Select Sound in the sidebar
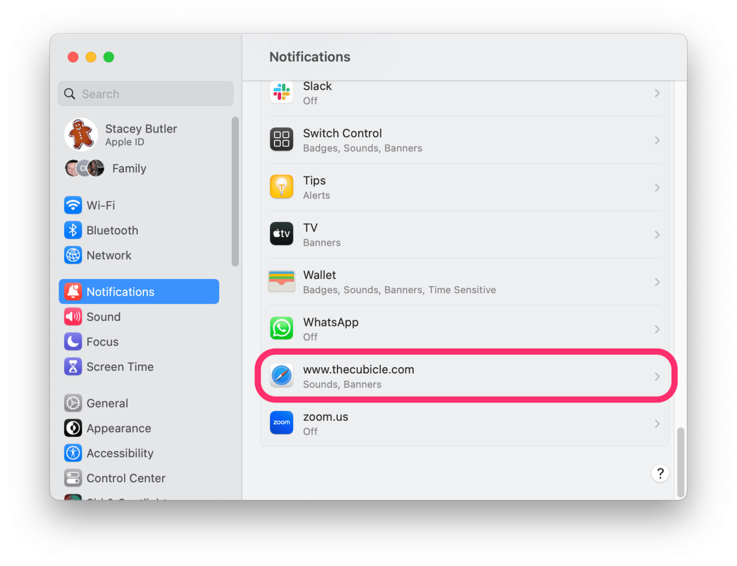The width and height of the screenshot is (737, 566). pos(139,317)
